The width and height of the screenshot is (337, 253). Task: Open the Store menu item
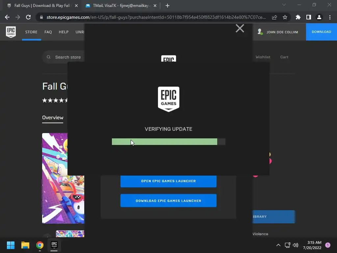click(31, 32)
